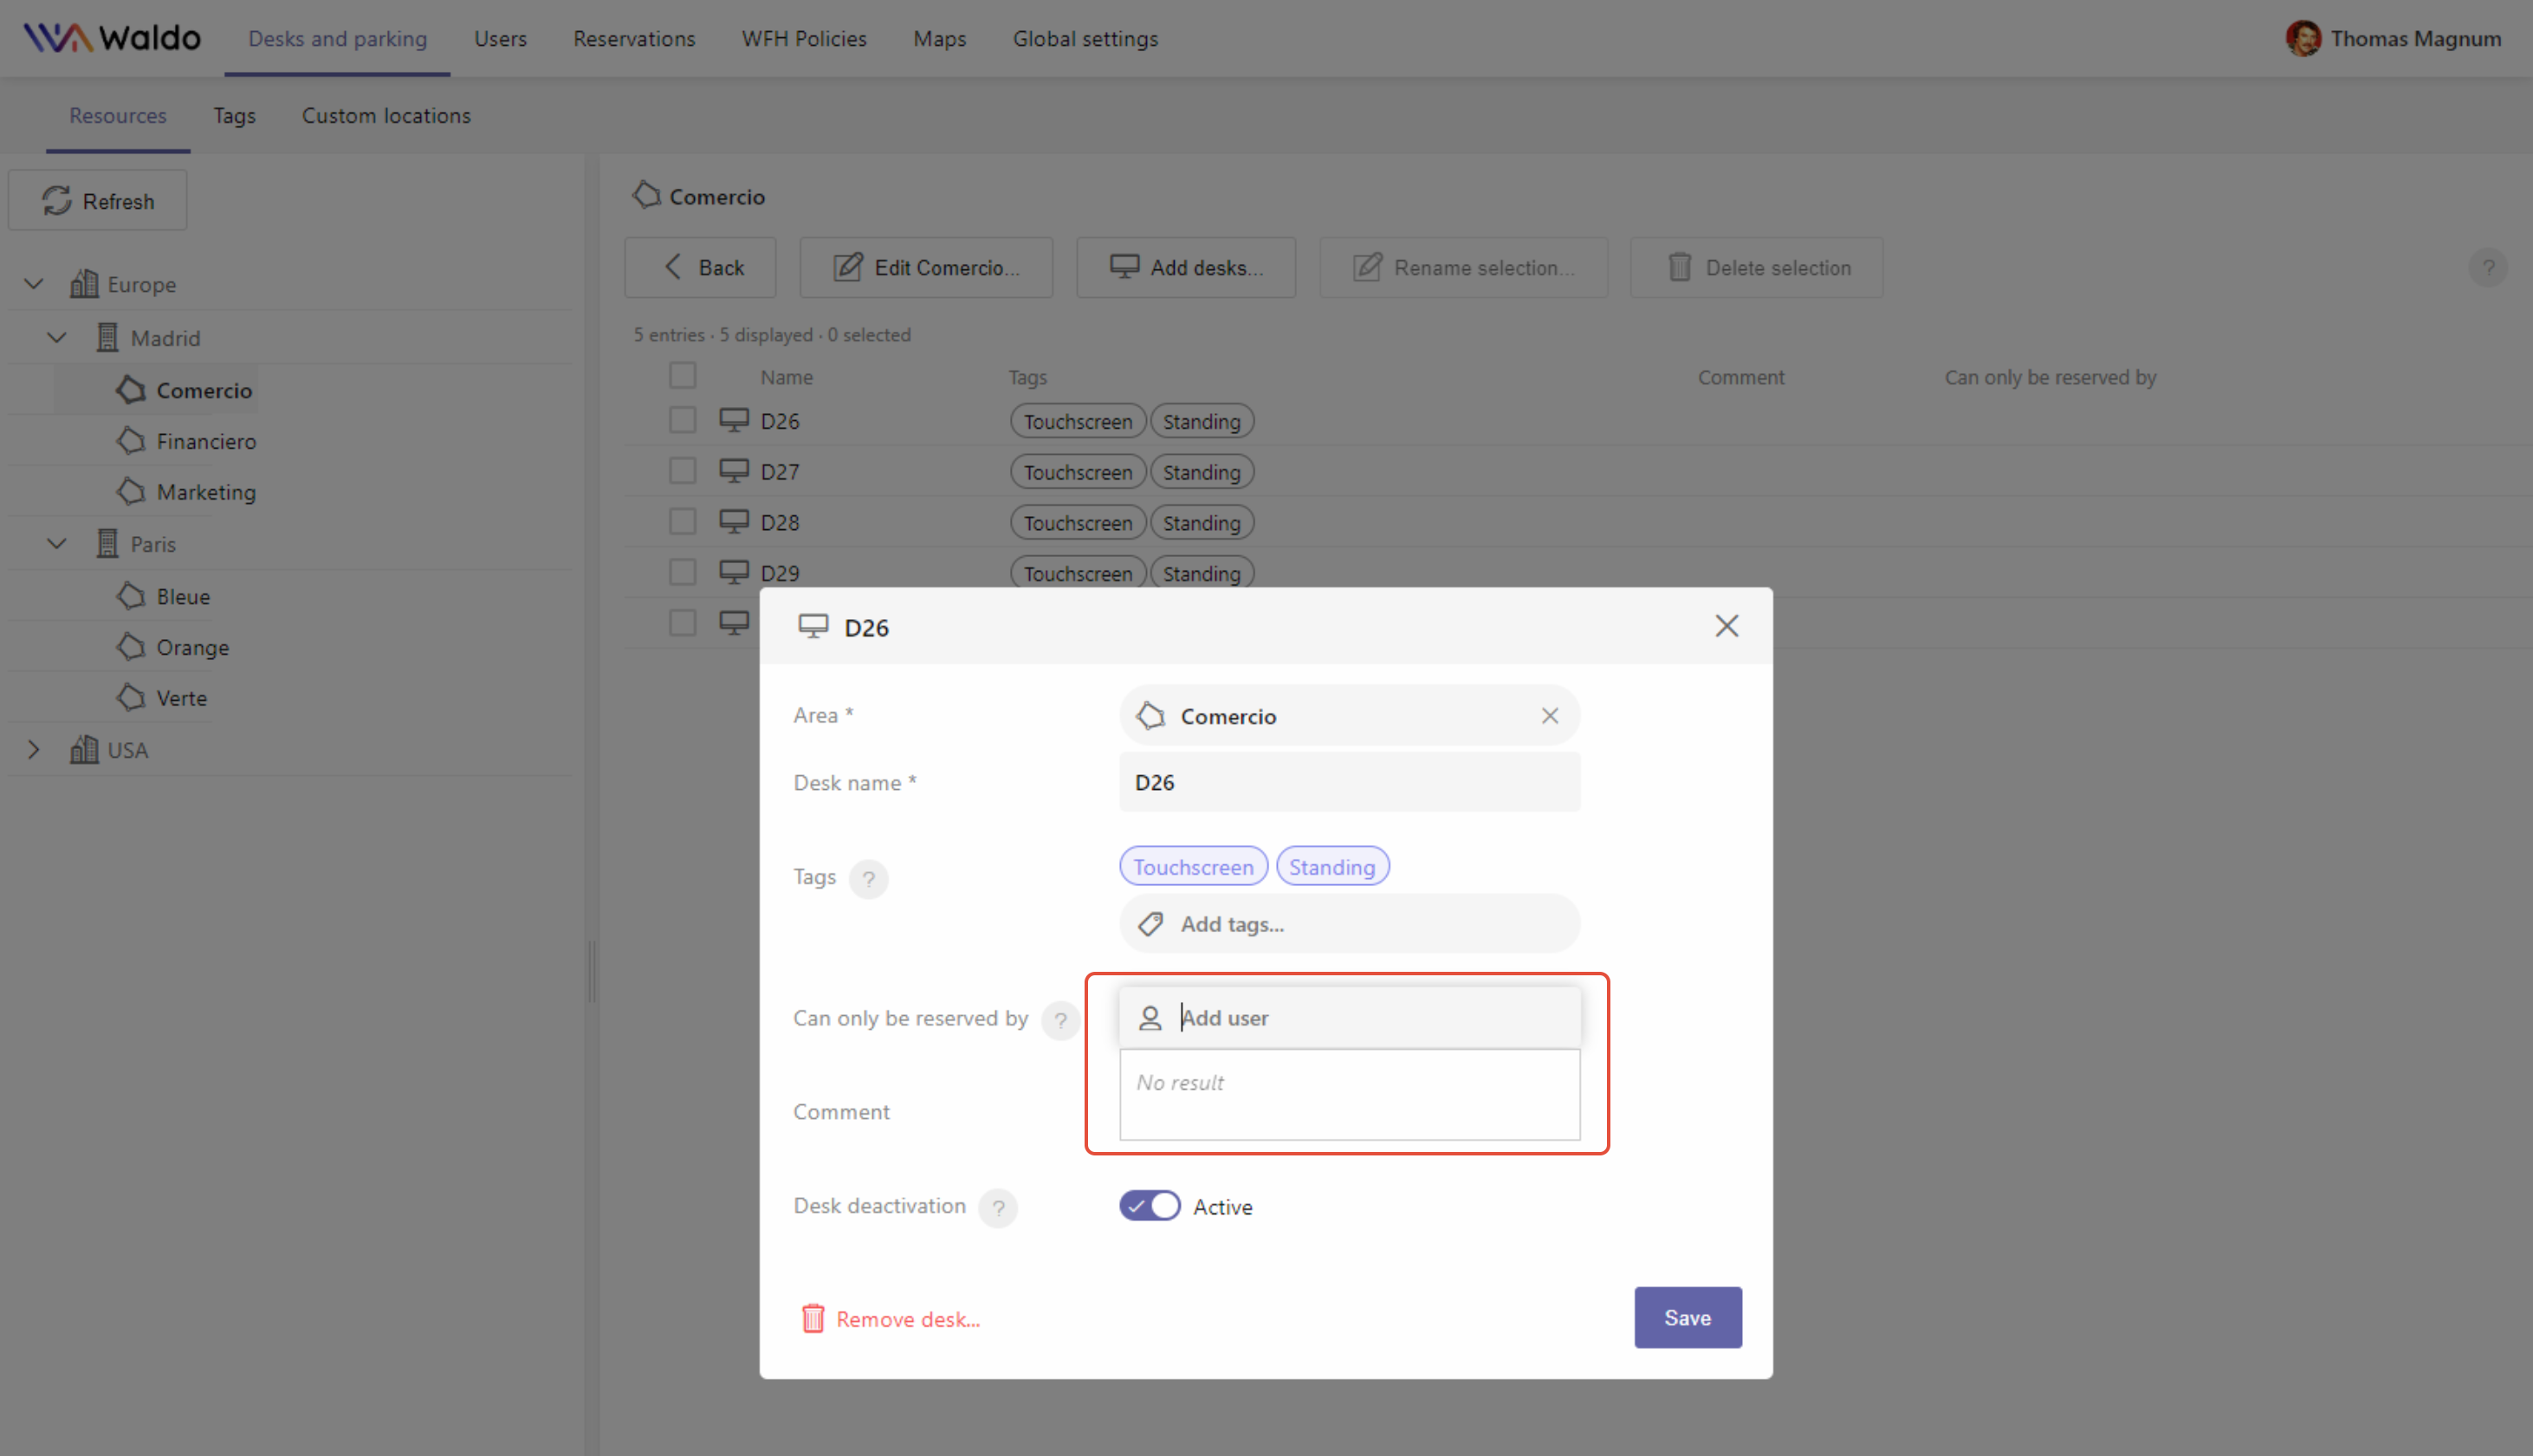Check the last desk row checkbox
2533x1456 pixels.
[683, 623]
